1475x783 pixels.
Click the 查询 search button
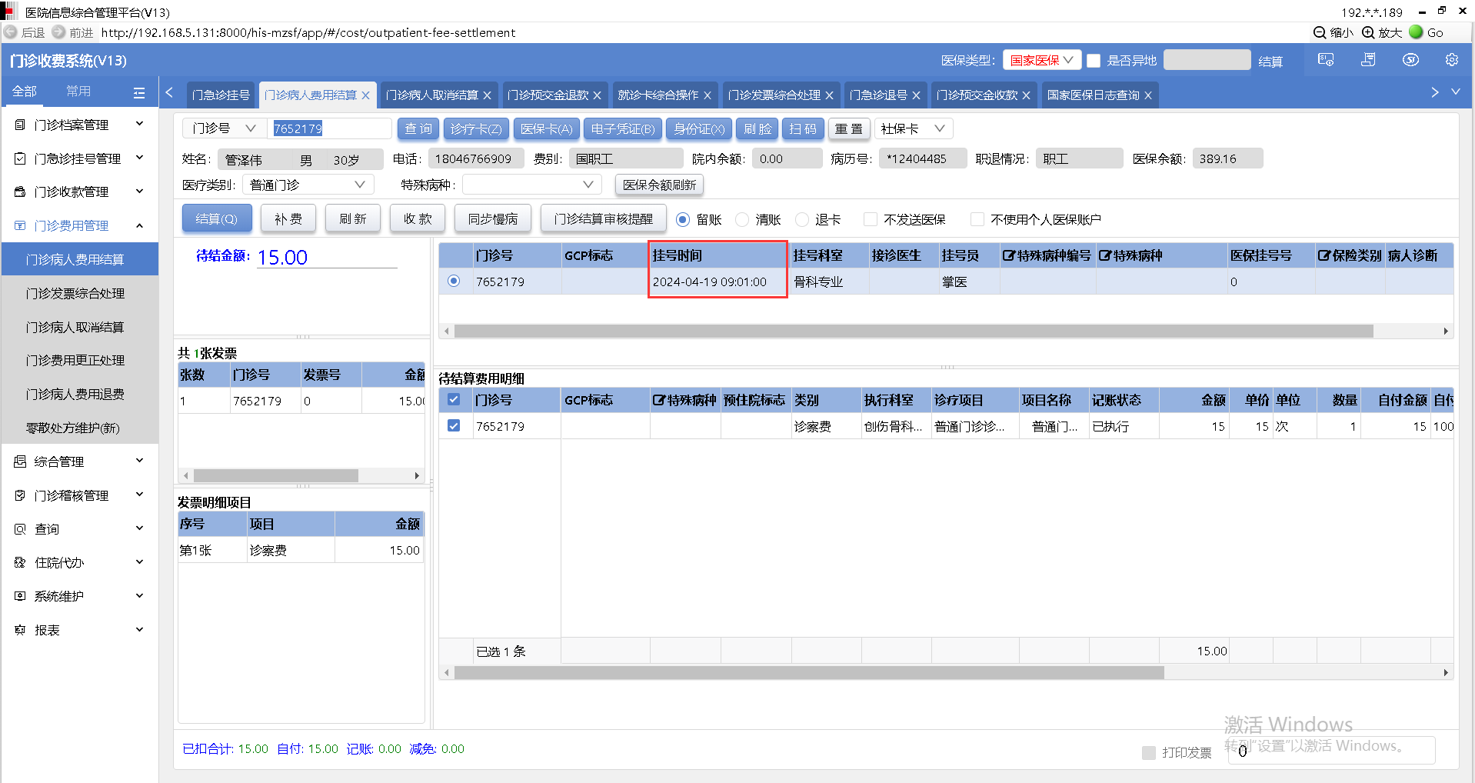(418, 129)
